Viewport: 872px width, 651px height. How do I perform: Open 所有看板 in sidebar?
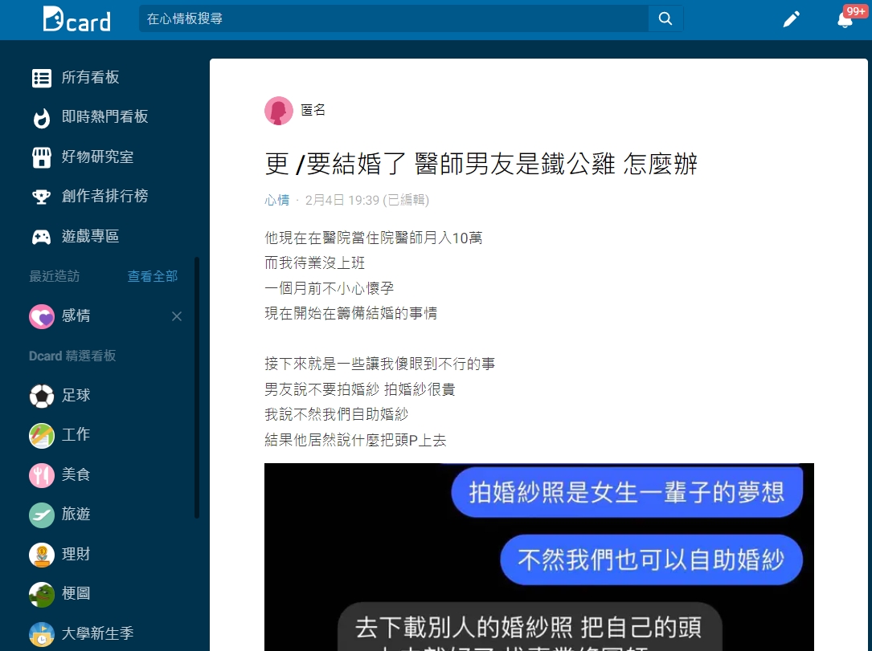tap(90, 77)
